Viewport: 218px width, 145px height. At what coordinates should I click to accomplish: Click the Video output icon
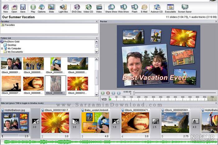99,8
